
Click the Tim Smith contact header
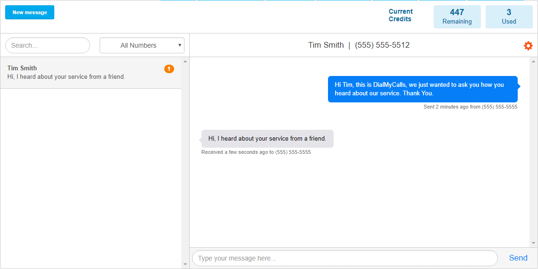(359, 45)
